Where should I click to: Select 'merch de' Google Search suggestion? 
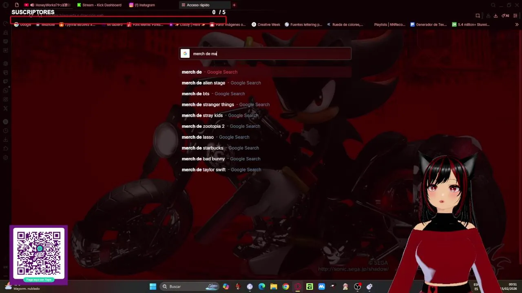pos(265,72)
